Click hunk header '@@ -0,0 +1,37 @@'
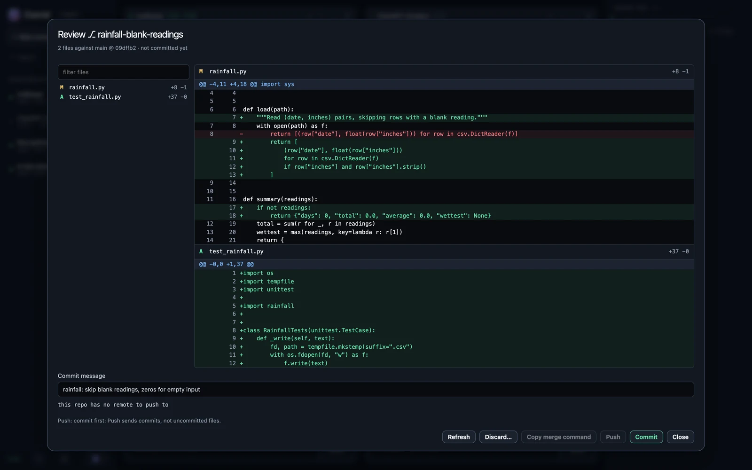Image resolution: width=752 pixels, height=470 pixels. point(444,264)
